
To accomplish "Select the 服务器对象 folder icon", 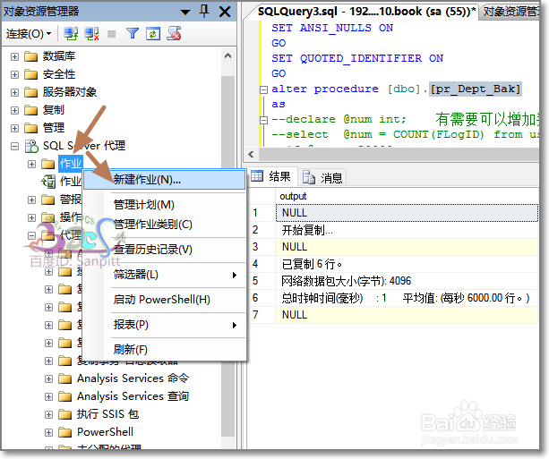I will (30, 92).
